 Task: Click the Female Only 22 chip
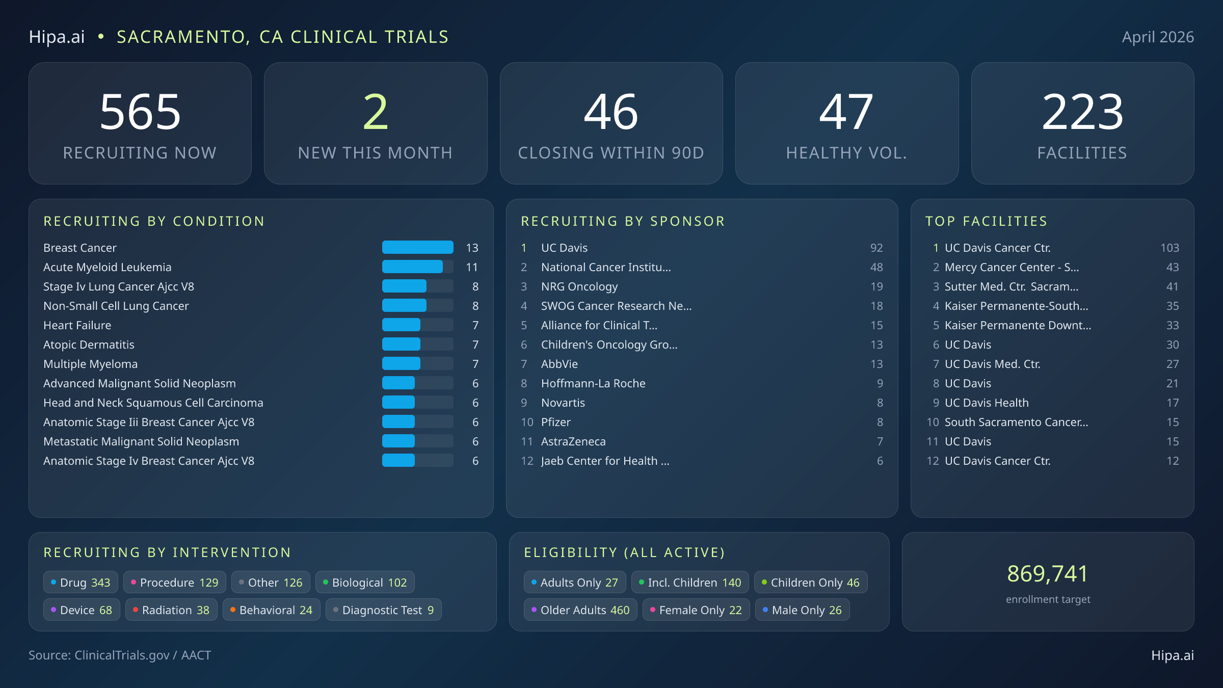pos(696,610)
